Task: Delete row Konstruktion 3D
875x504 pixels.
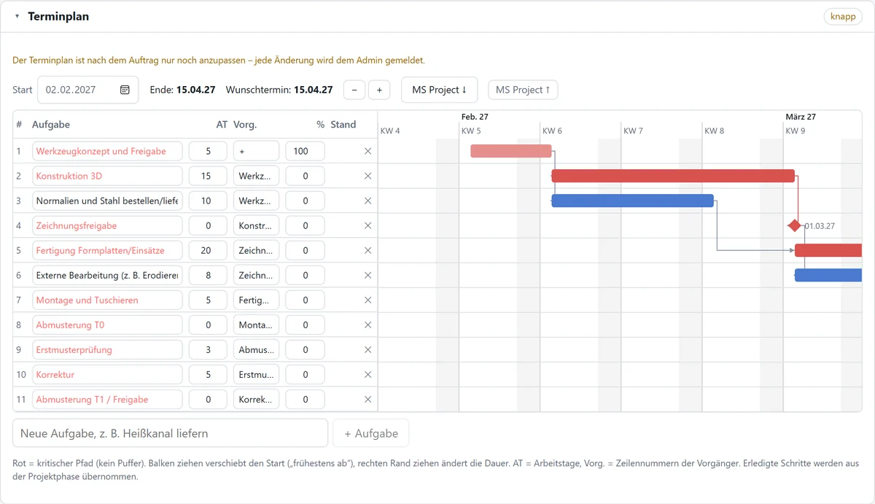Action: (367, 176)
